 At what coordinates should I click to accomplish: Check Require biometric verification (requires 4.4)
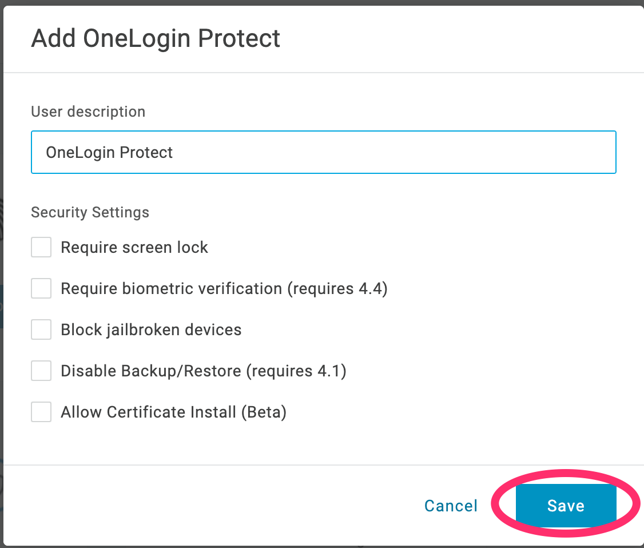pyautogui.click(x=41, y=288)
